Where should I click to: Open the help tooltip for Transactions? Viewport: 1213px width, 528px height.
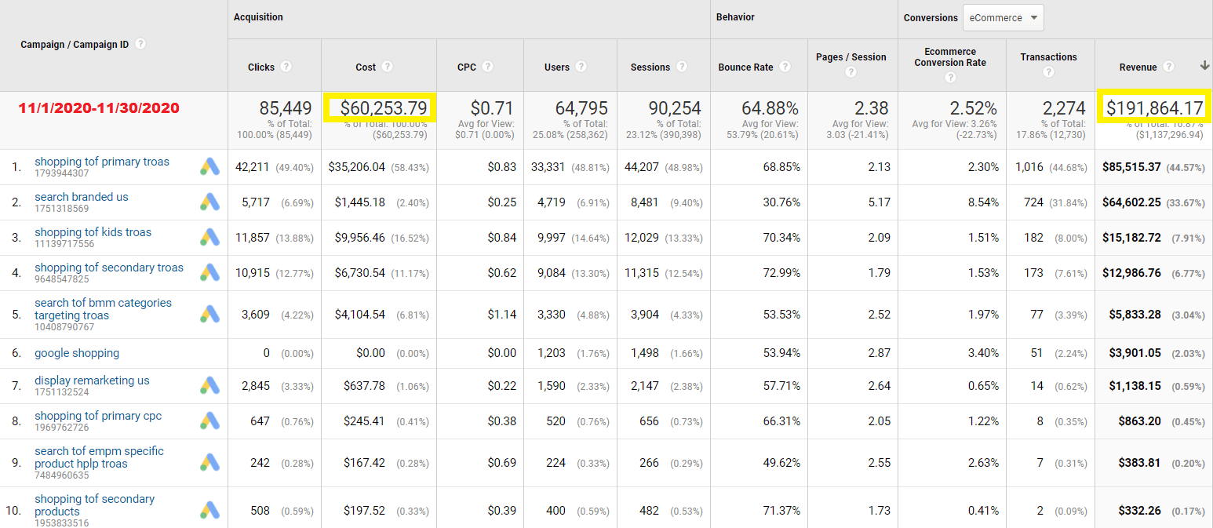tap(1049, 71)
